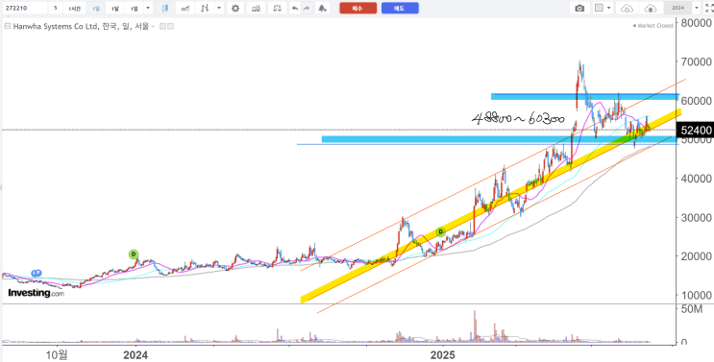Switch to the bar chart type icon
This screenshot has height=362, width=714.
(x=206, y=8)
